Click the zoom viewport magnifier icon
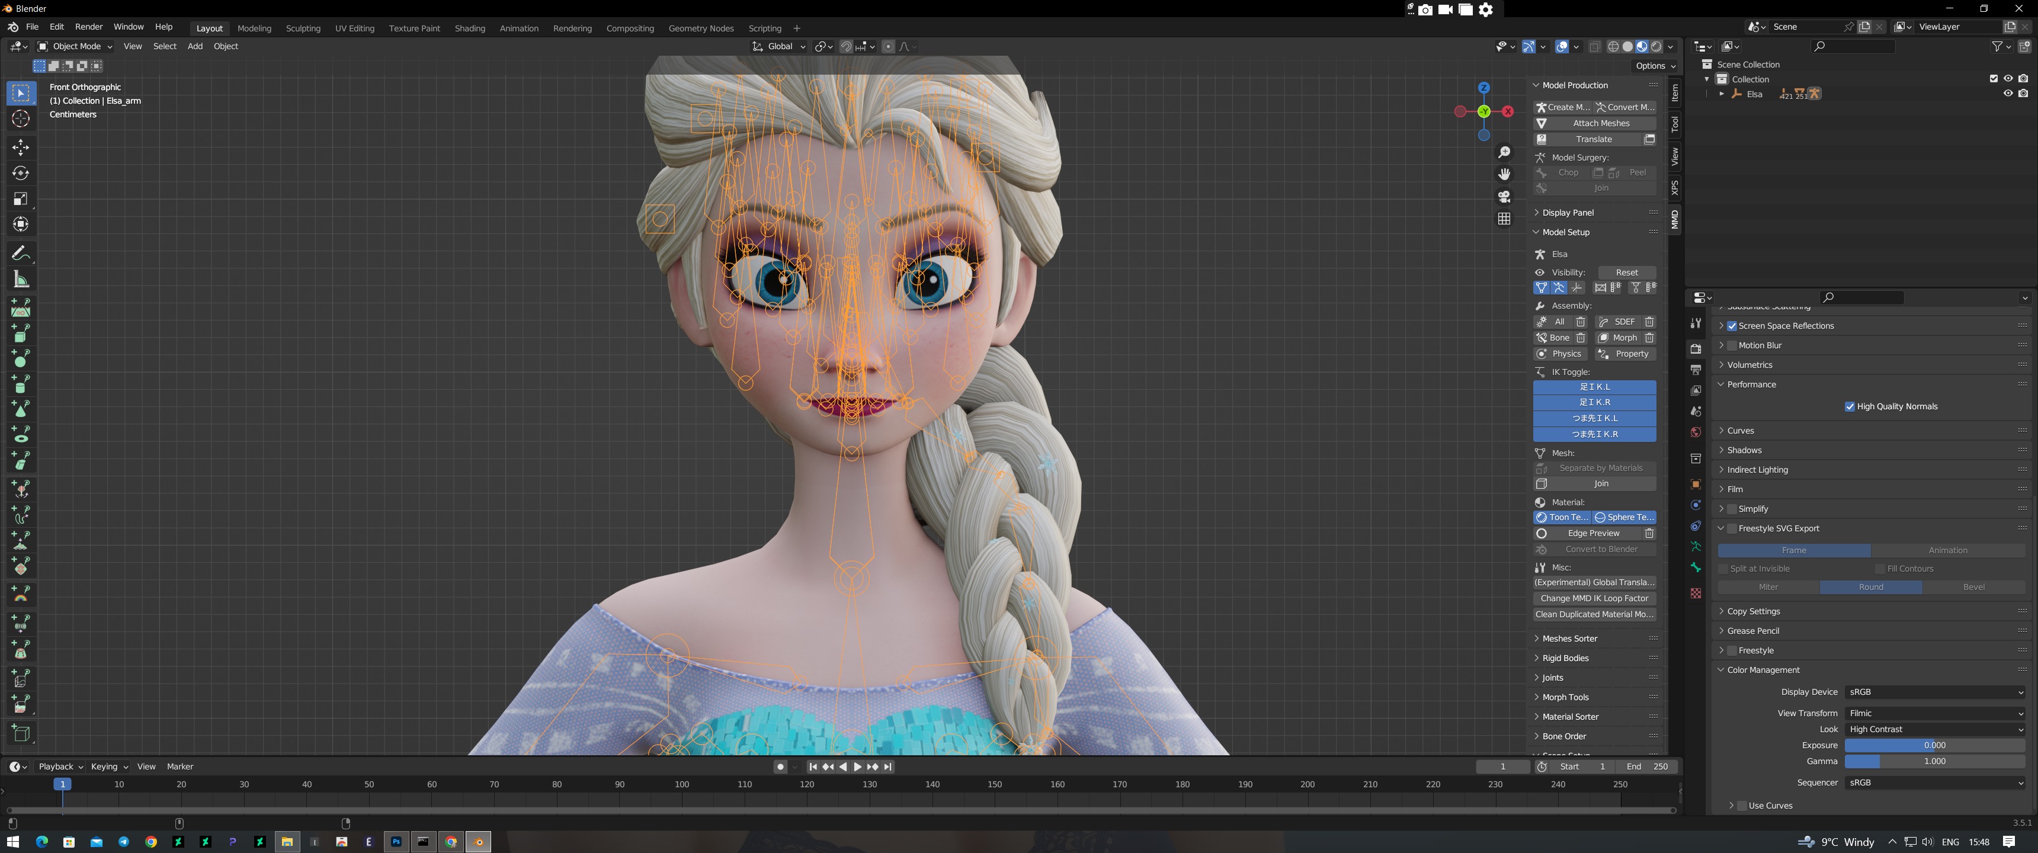Image resolution: width=2038 pixels, height=853 pixels. click(1504, 152)
